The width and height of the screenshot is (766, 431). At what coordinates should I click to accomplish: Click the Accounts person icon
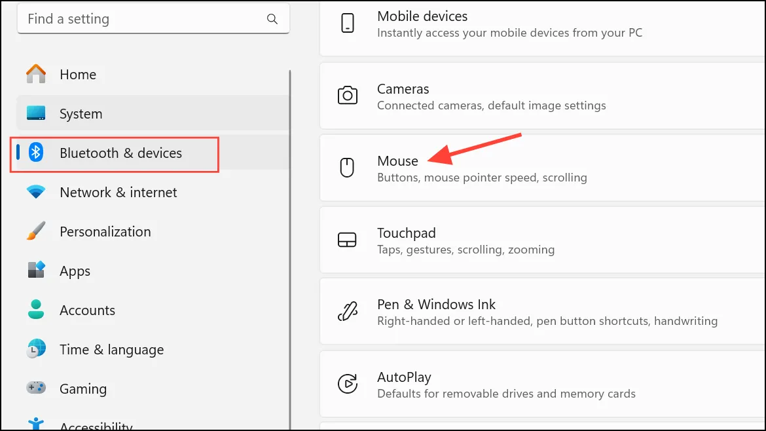[36, 309]
